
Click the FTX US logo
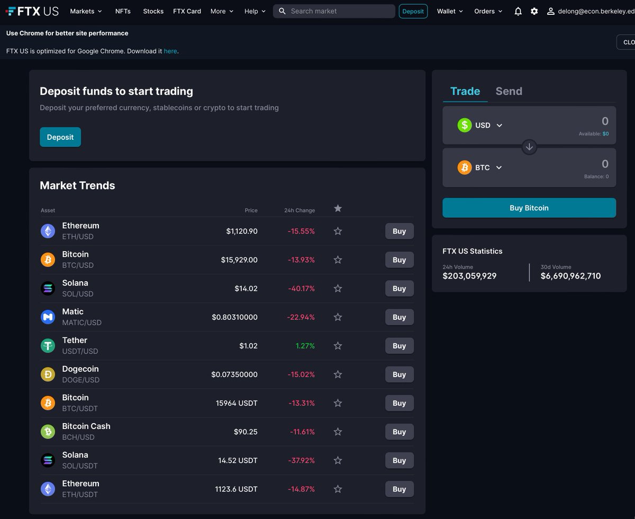(32, 11)
